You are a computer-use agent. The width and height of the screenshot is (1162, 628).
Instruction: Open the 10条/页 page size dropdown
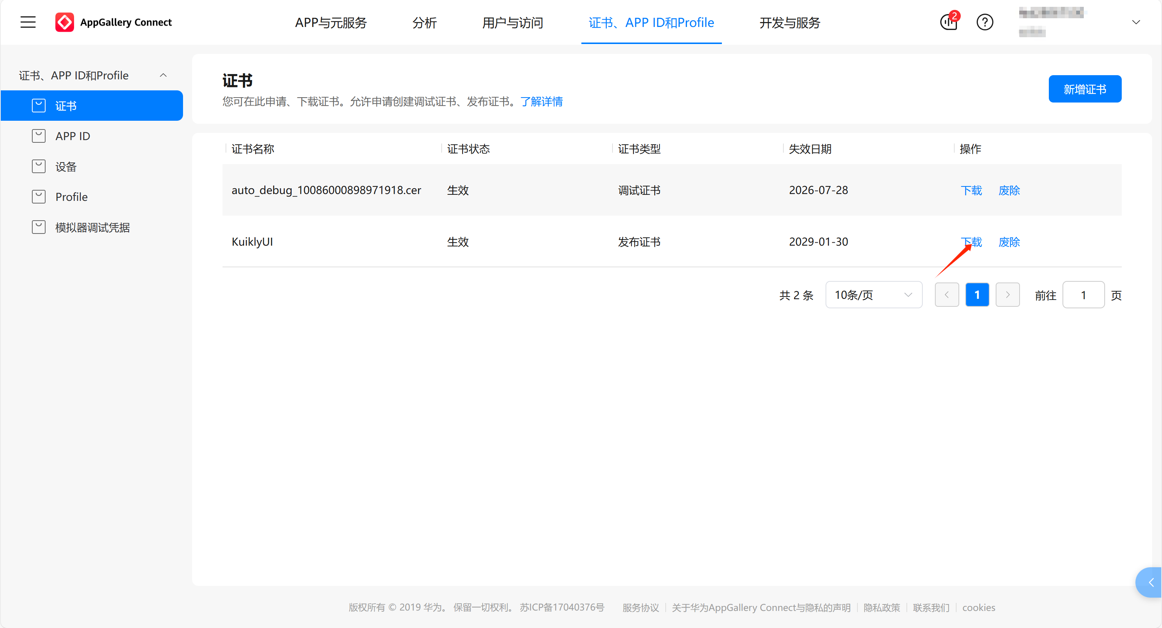pos(873,295)
